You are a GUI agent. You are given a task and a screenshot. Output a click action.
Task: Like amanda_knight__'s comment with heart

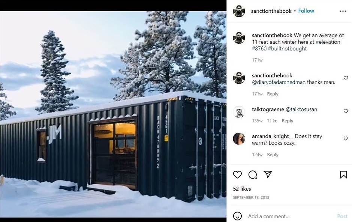click(x=346, y=139)
